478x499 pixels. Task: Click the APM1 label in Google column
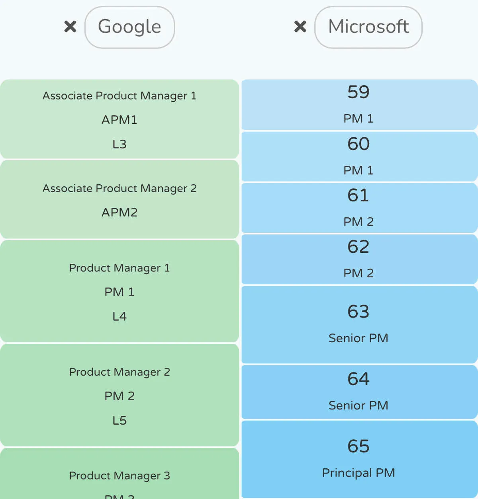click(119, 120)
